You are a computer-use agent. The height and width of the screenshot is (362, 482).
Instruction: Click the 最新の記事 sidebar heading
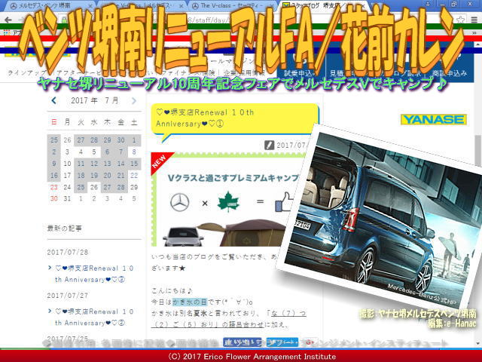(65, 229)
